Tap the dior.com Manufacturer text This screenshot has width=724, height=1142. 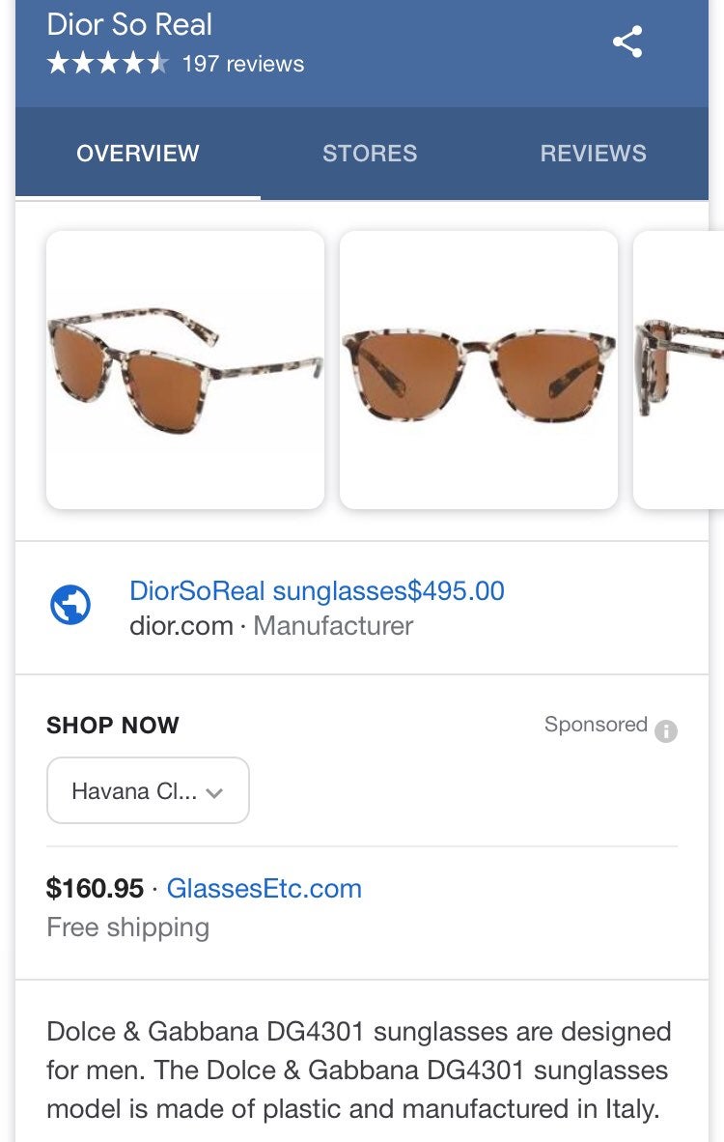click(271, 626)
